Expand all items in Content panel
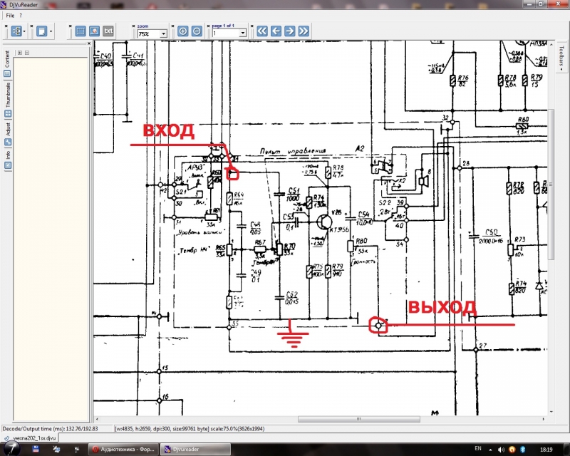Viewport: 570px width, 456px height. 19,52
